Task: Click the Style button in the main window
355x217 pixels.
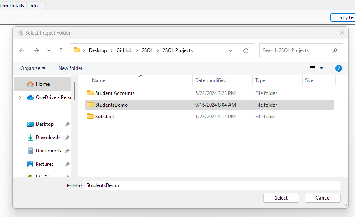Action: tap(343, 17)
